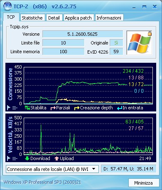
Task: Click the Upload legend label
Action: pyautogui.click(x=67, y=158)
